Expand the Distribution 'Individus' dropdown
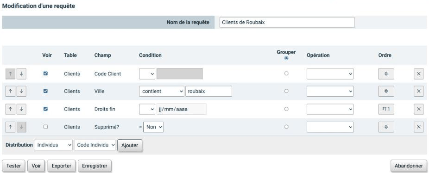Viewport: 429px width, 173px height. (53, 145)
